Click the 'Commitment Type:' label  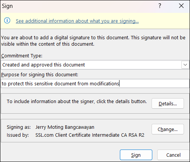click(22, 56)
